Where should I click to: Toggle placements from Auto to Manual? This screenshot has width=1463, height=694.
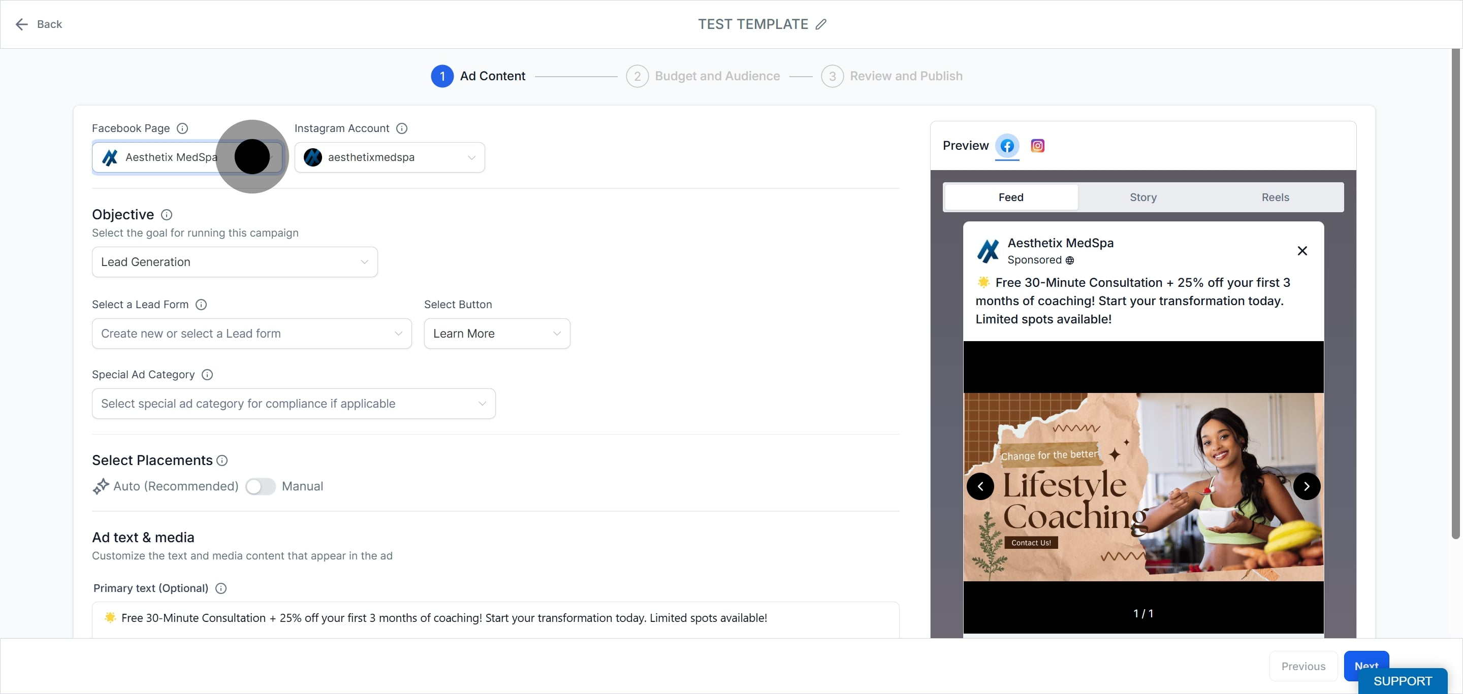click(260, 486)
